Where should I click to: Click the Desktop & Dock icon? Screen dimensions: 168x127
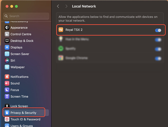point(7,41)
